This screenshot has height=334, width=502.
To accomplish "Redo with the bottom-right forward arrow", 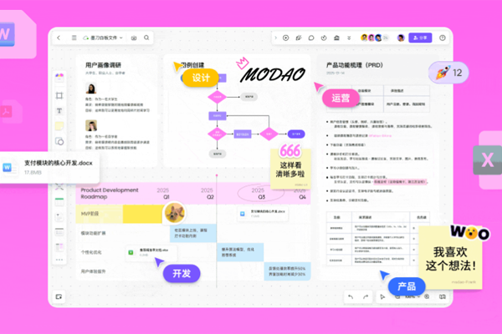I will [366, 296].
